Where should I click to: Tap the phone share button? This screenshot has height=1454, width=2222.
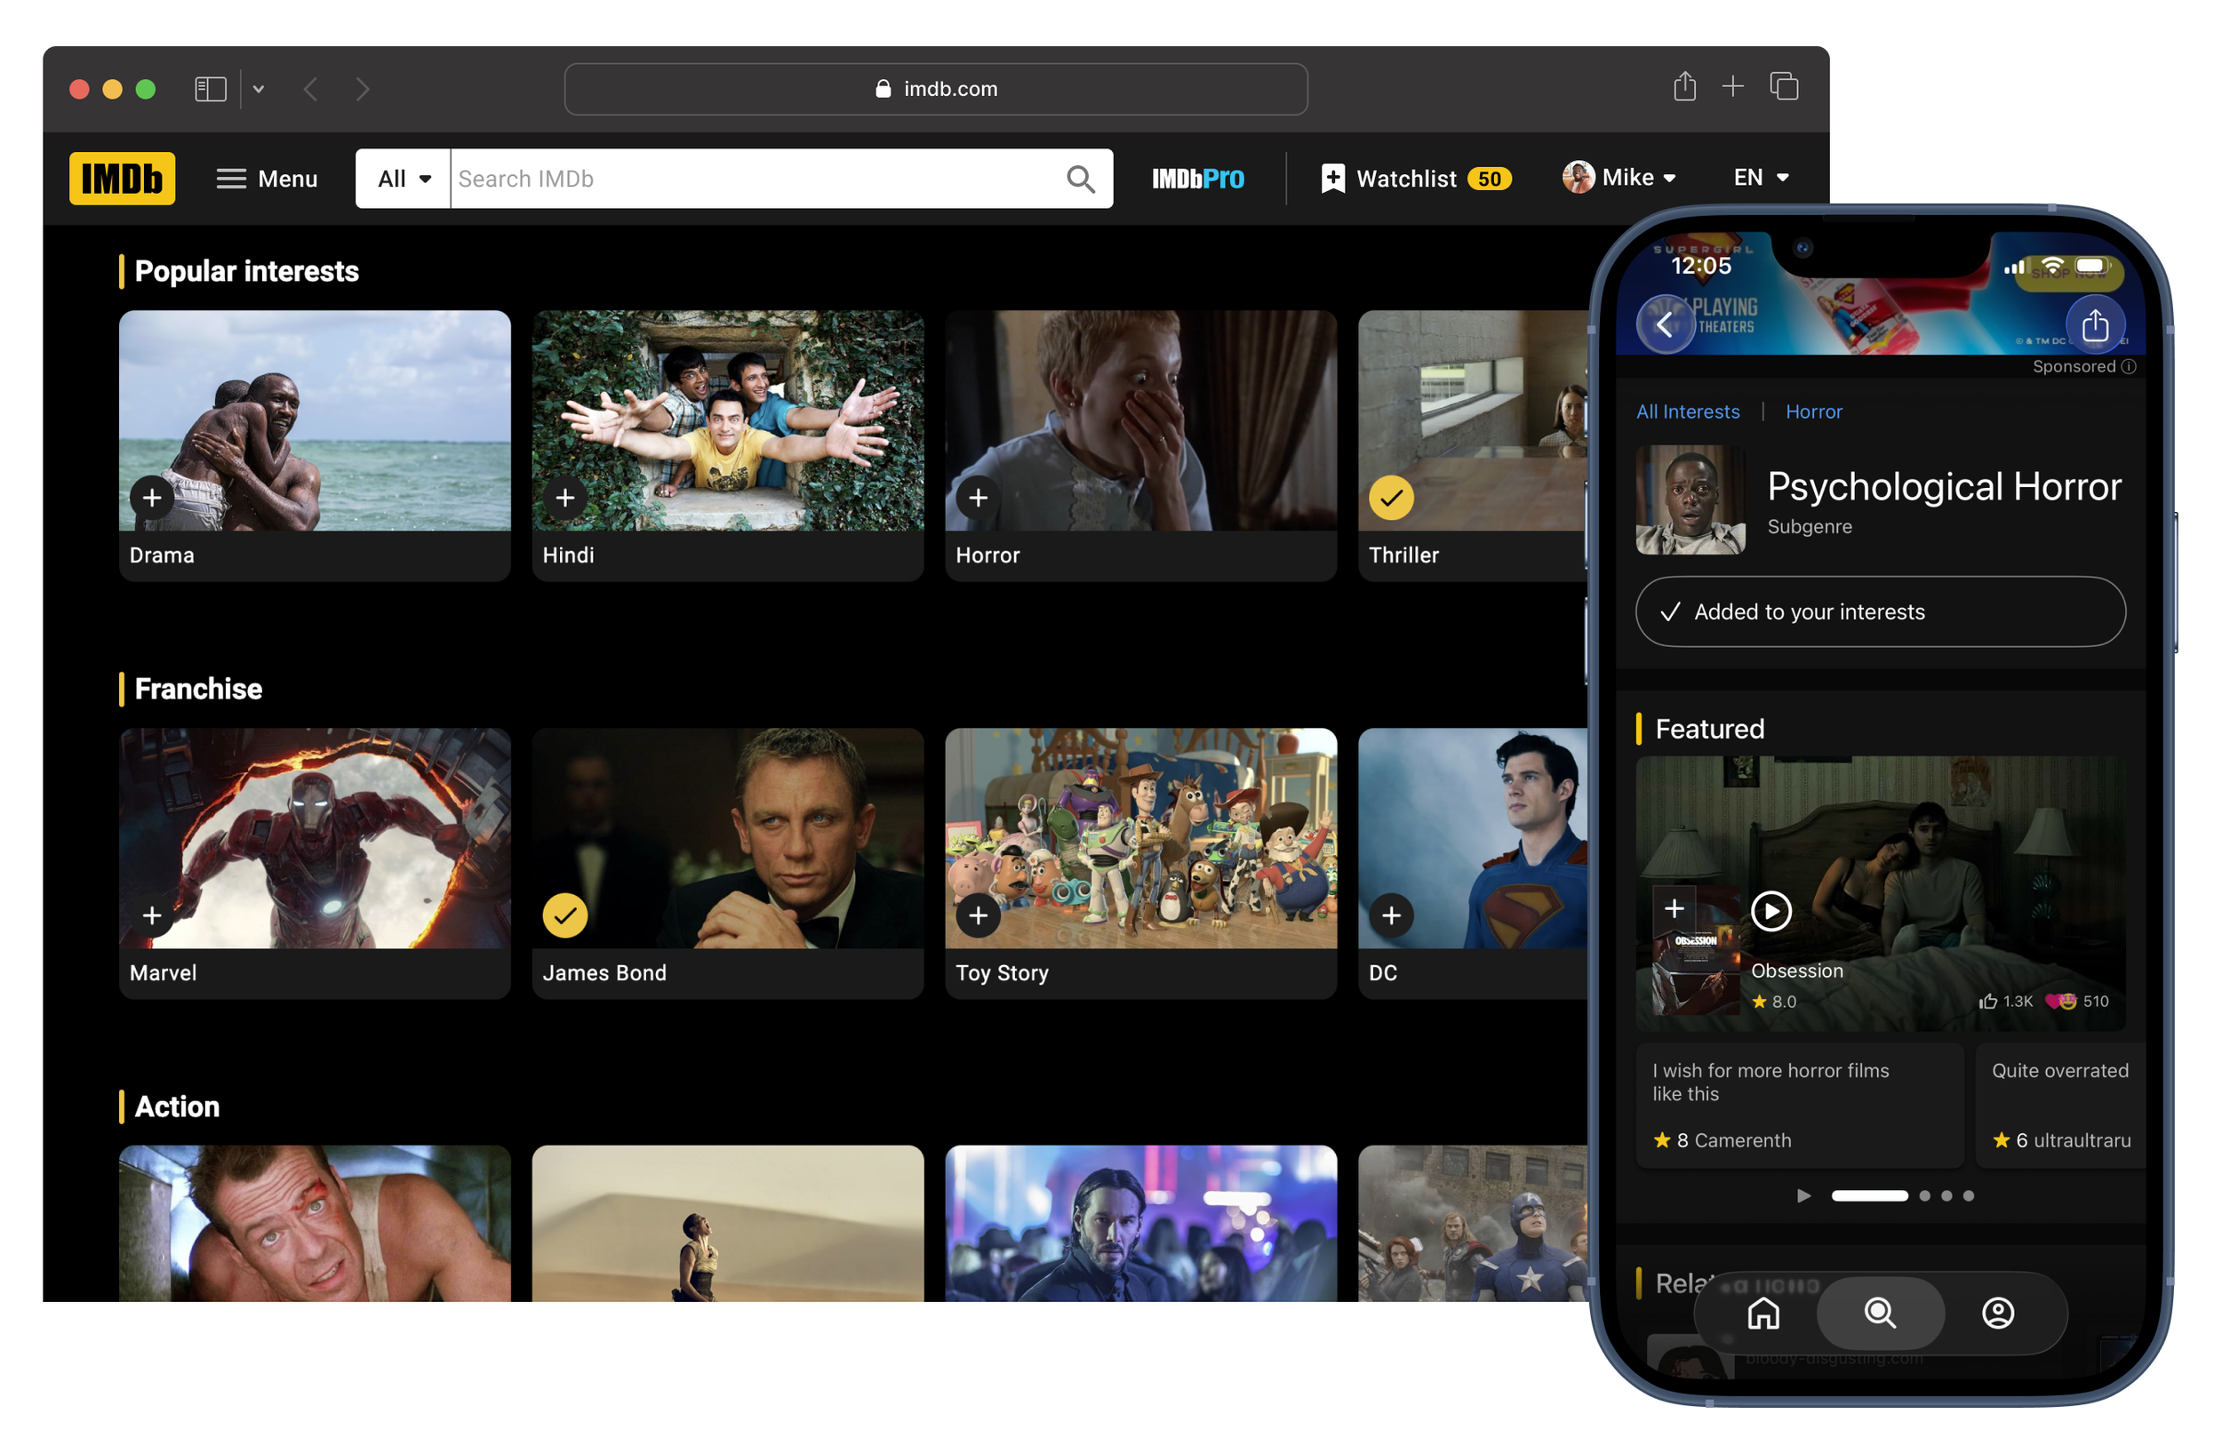pyautogui.click(x=2095, y=324)
